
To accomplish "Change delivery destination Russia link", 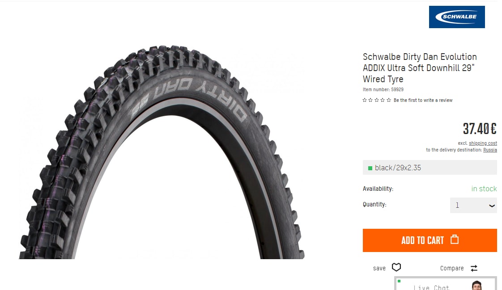I will 490,150.
